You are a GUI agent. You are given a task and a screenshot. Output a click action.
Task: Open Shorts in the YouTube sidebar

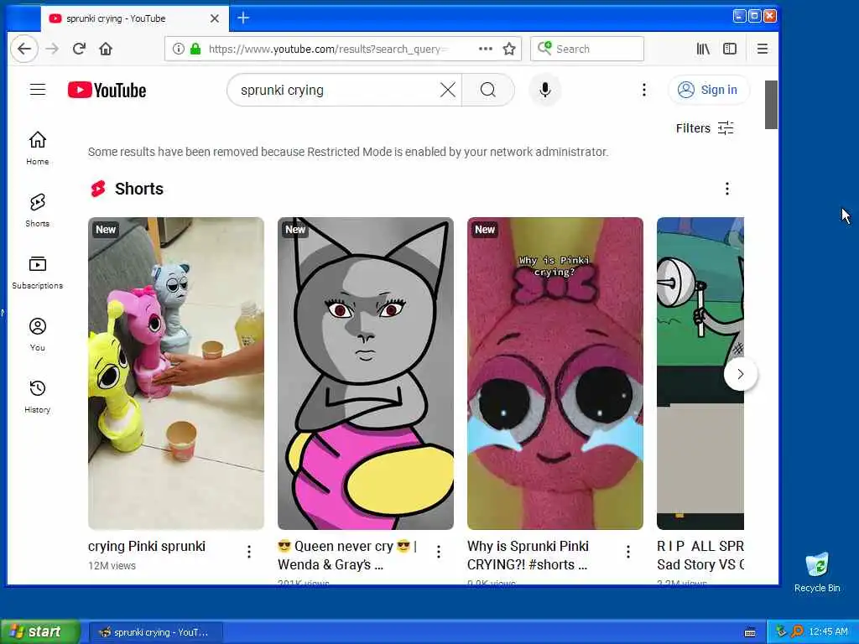click(x=37, y=210)
